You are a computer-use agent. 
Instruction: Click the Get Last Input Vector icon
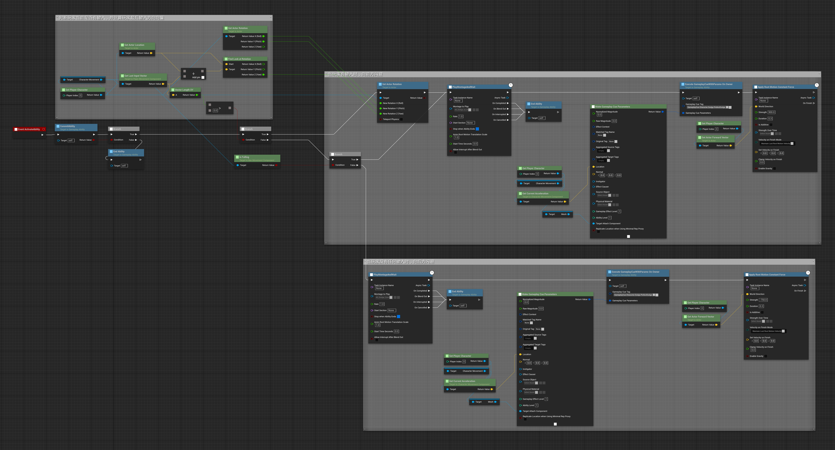[122, 76]
